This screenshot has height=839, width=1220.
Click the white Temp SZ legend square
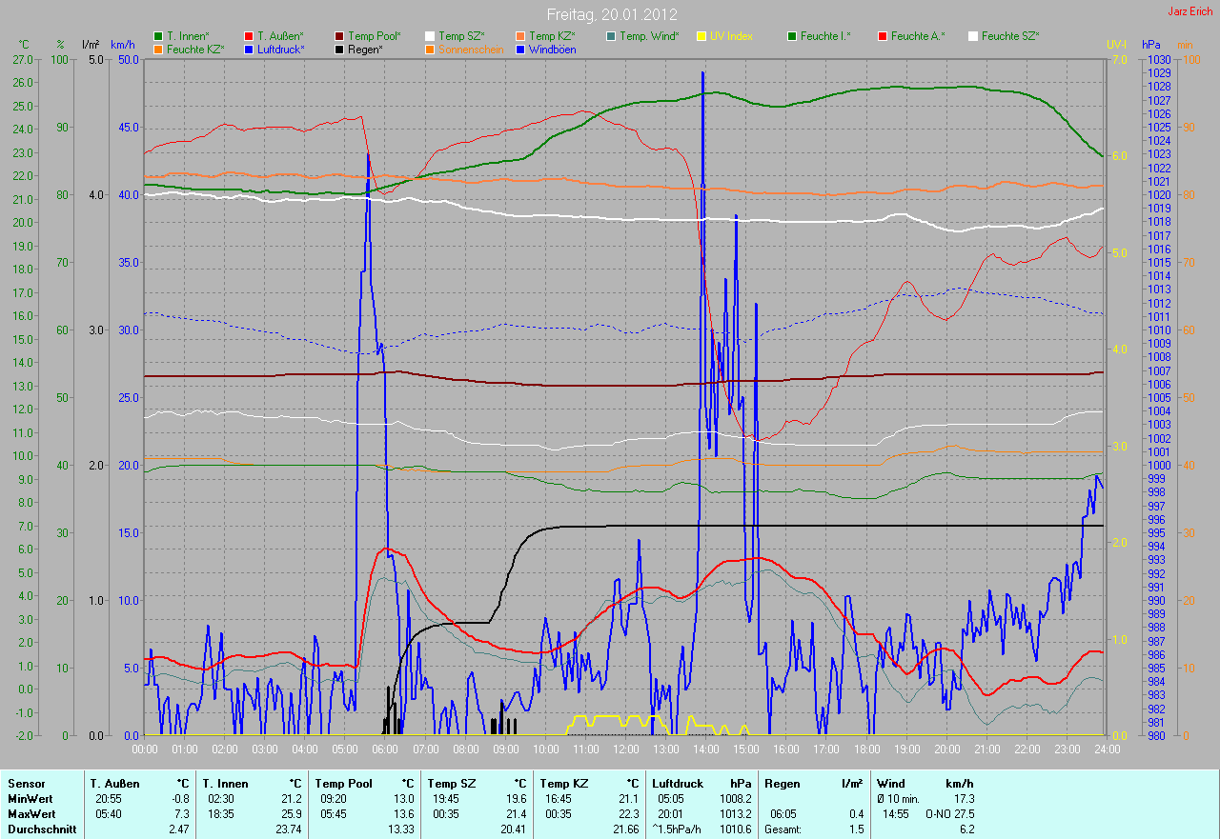pyautogui.click(x=430, y=36)
